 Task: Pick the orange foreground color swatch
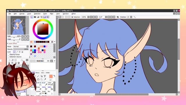coord(51,76)
